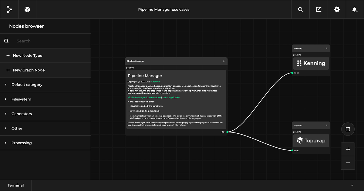Screen dimensions: 364x191
Task: Click the Topwrap node menu dot
Action: click(326, 125)
